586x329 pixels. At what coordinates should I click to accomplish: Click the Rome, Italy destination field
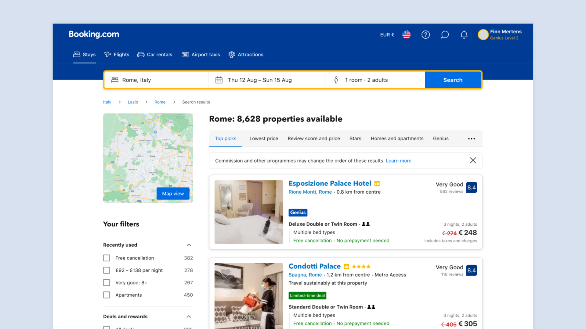click(x=157, y=80)
